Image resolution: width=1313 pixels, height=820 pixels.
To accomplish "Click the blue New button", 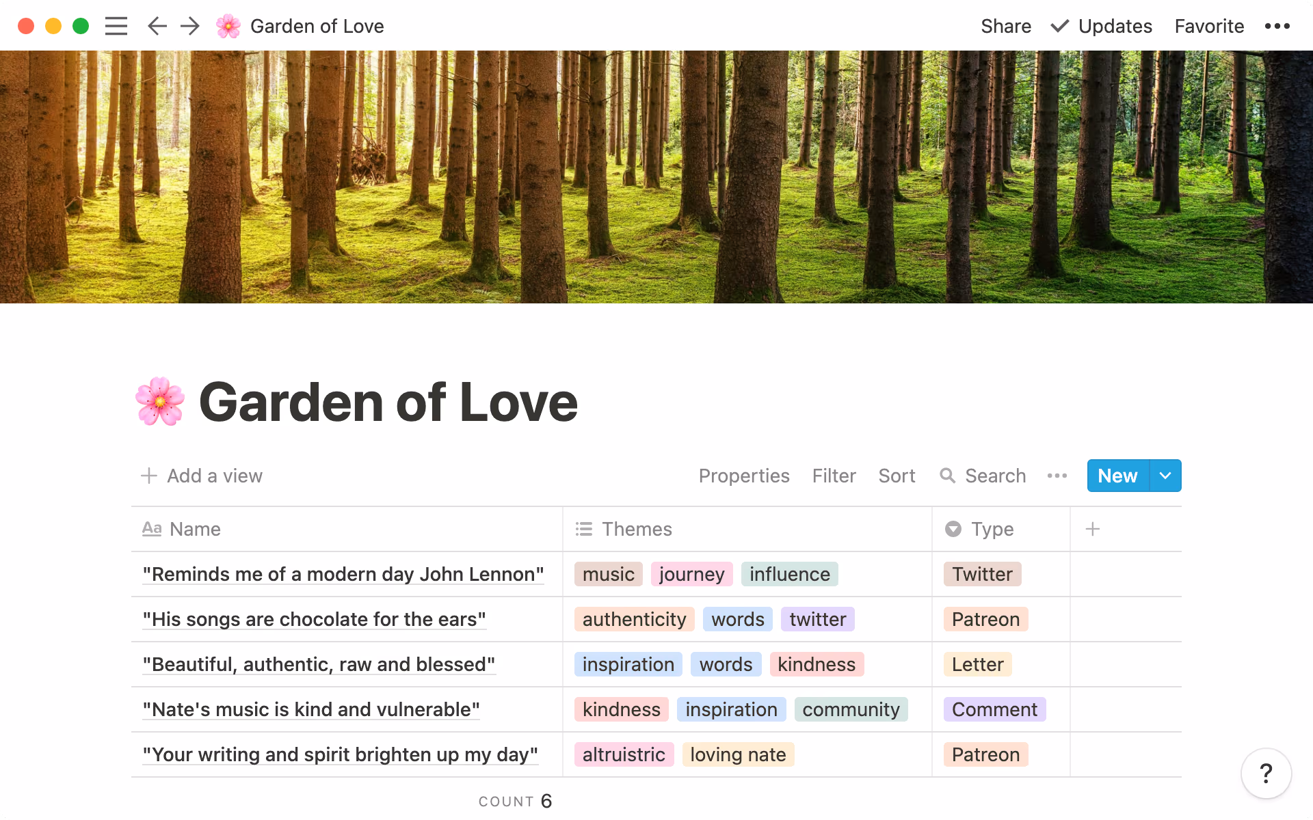I will coord(1117,476).
